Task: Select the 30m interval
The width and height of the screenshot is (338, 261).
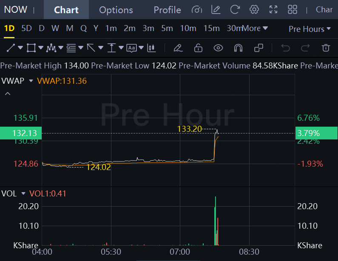Action: 235,28
